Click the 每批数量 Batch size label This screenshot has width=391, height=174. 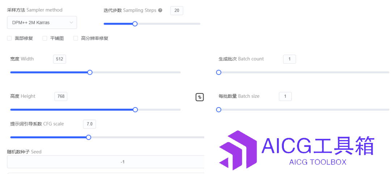(239, 96)
